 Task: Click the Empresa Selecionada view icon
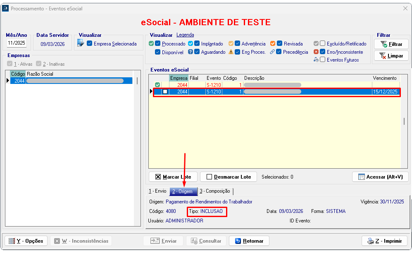81,43
